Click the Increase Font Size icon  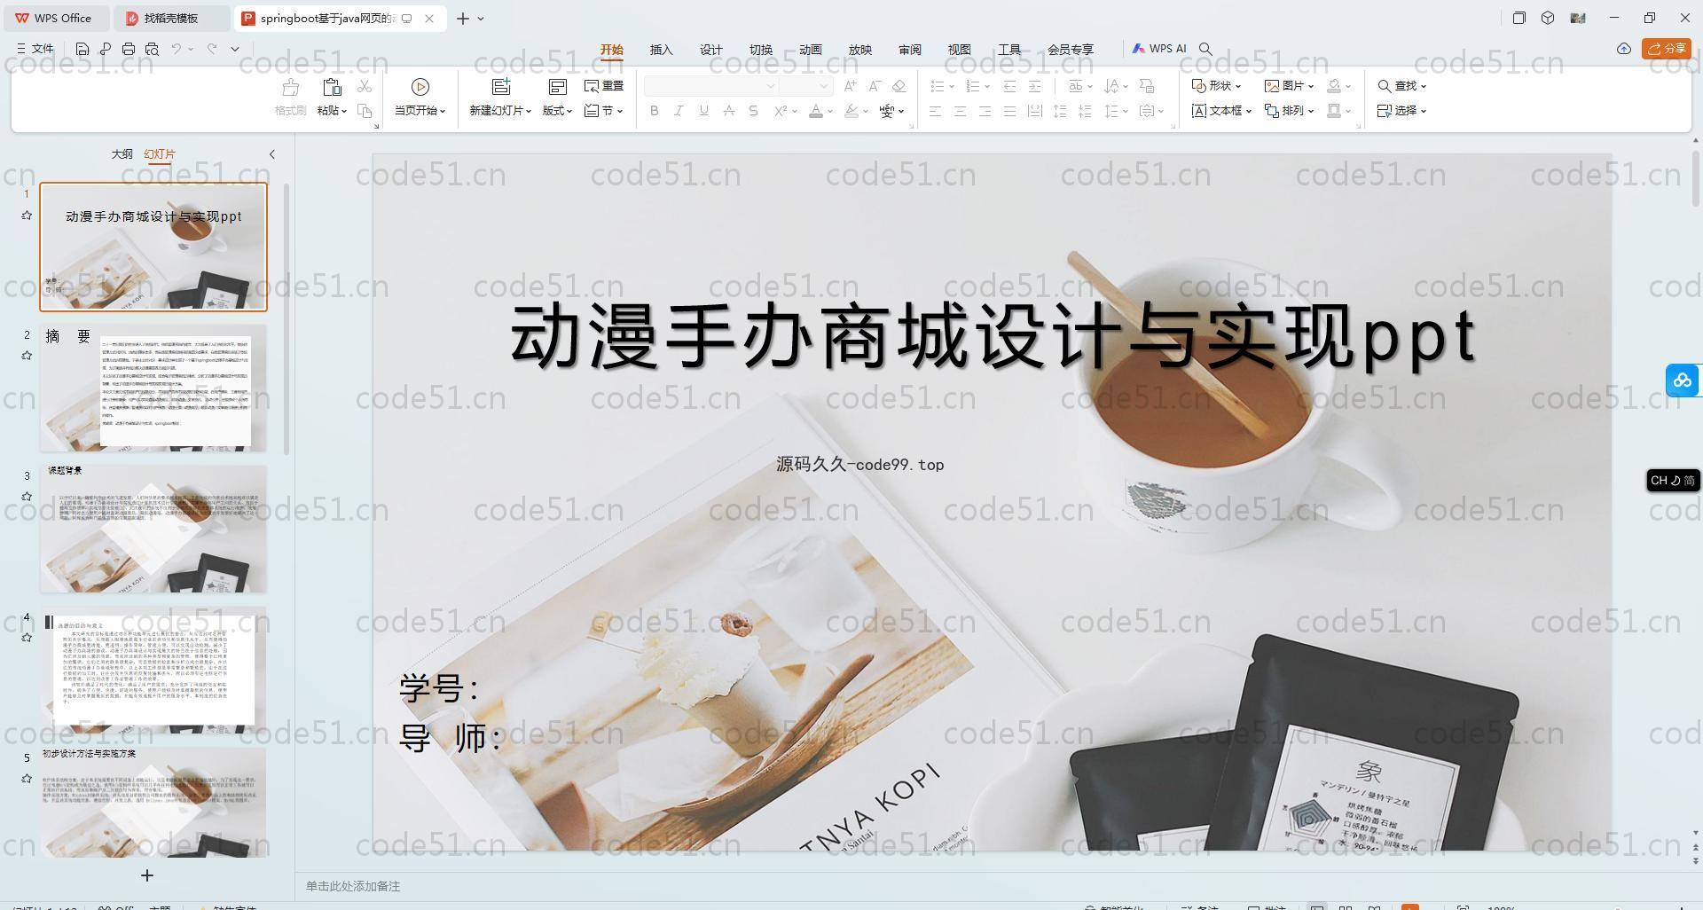[851, 86]
